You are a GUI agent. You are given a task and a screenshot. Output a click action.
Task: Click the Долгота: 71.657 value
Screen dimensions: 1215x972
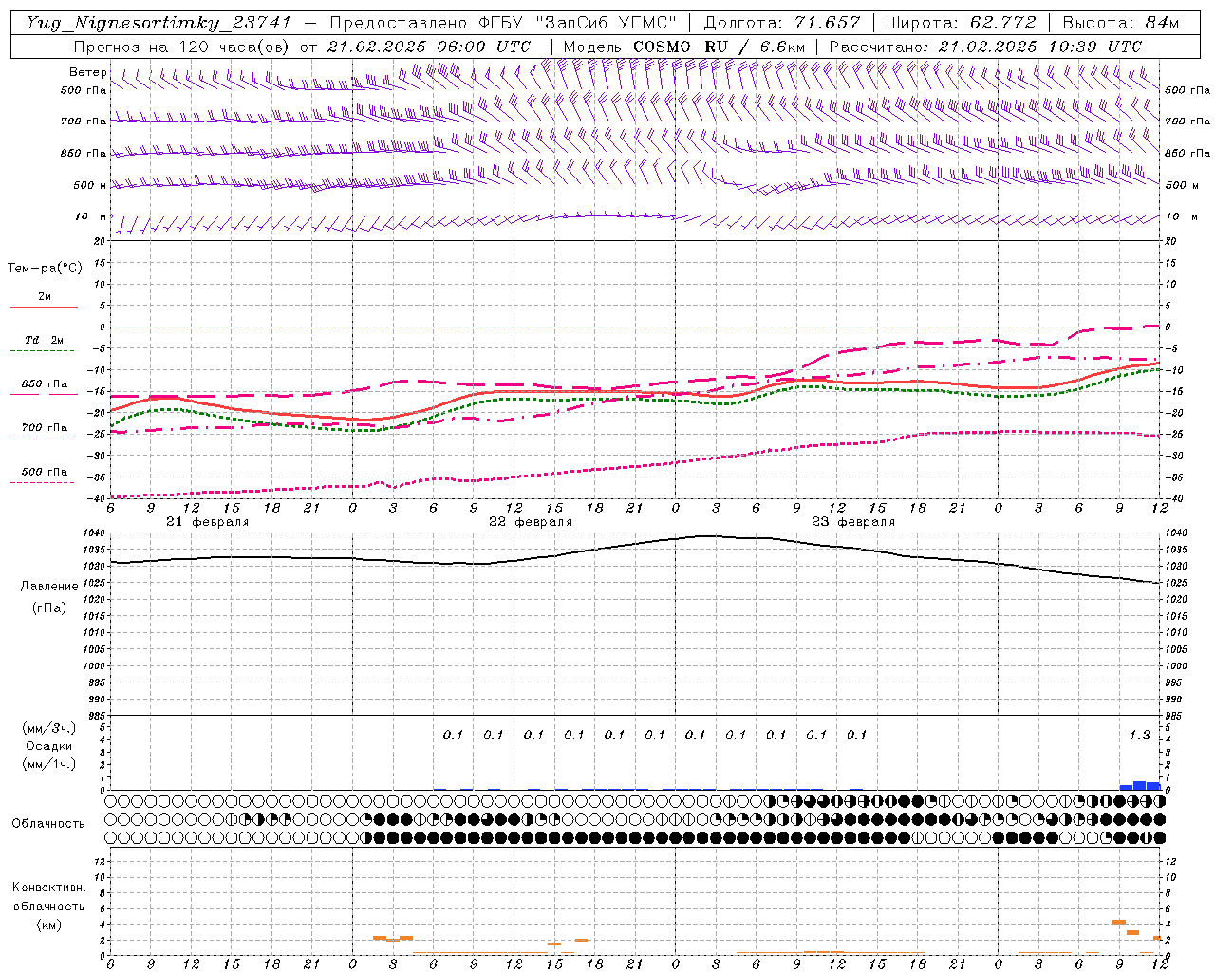coord(782,23)
